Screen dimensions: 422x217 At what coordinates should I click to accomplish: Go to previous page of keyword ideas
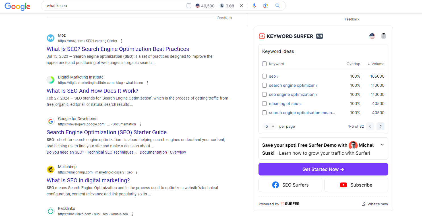[x=370, y=126]
